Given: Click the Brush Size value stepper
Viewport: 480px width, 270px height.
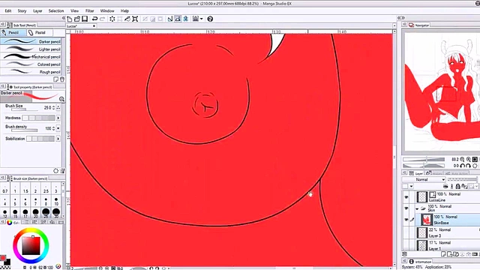Looking at the screenshot, I should 53,108.
